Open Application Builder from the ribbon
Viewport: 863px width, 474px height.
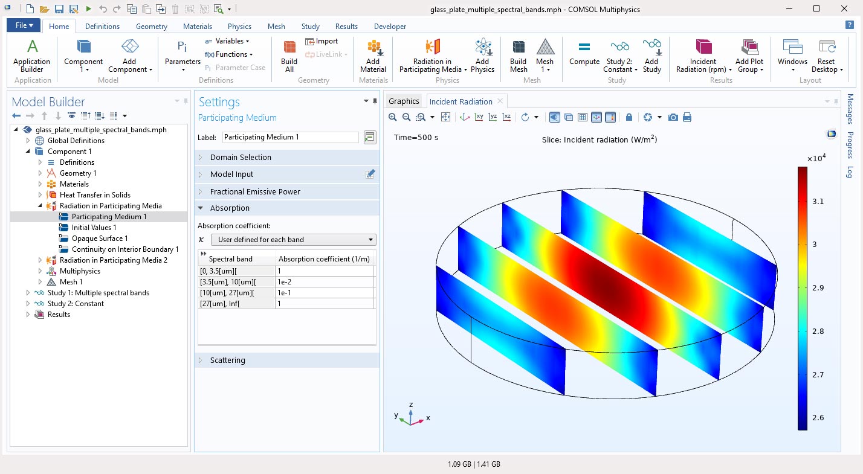(32, 56)
